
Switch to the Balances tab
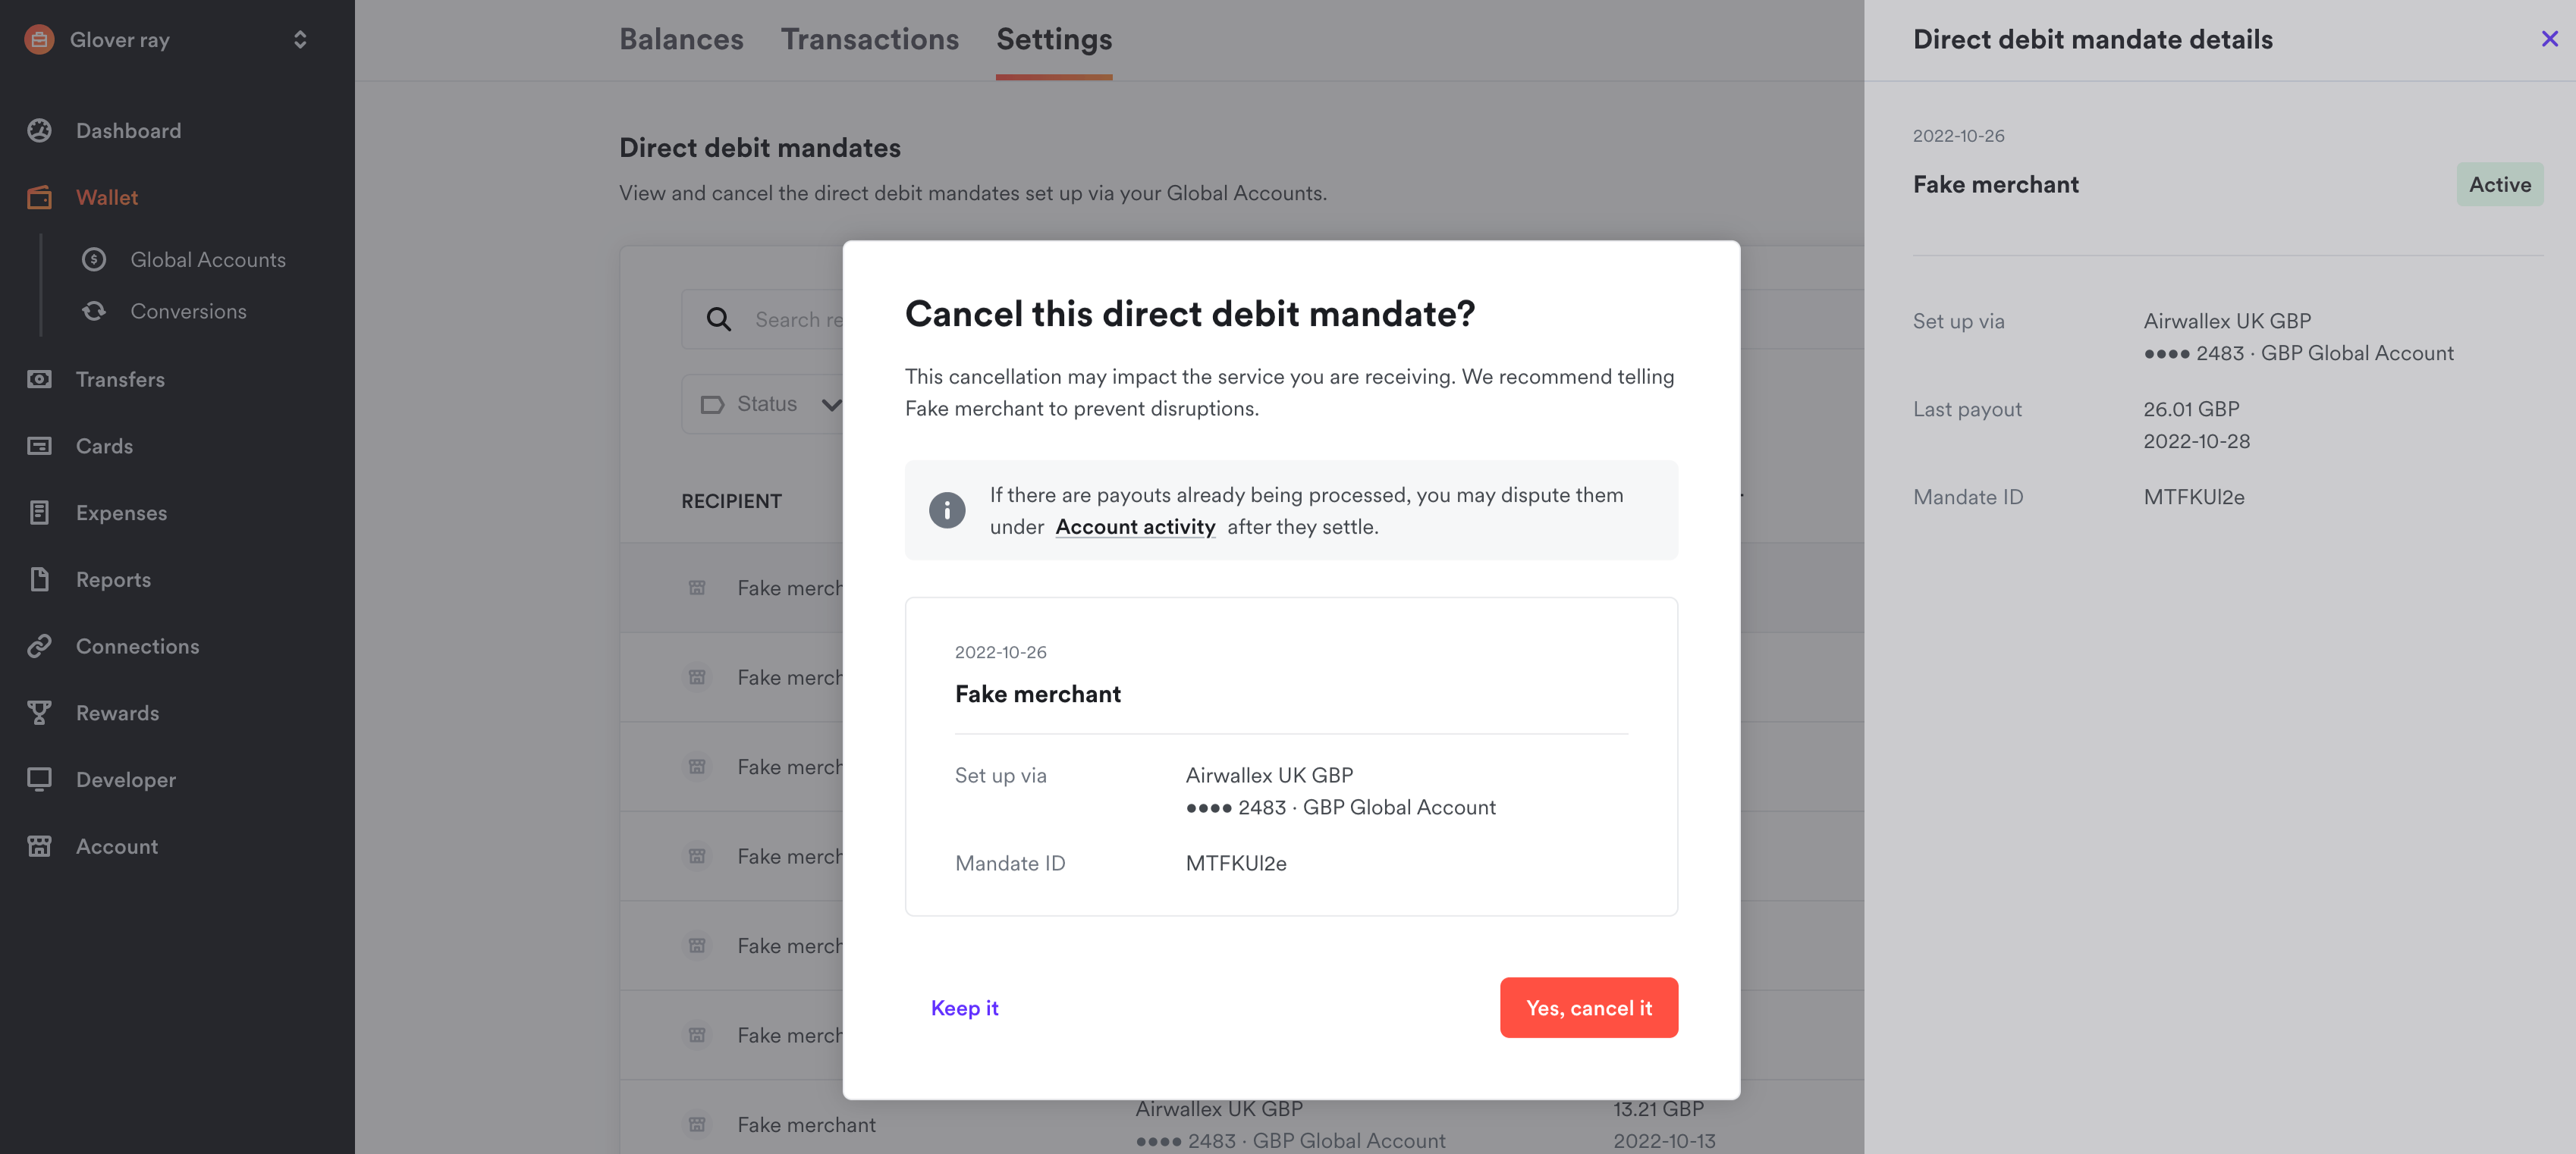[681, 39]
